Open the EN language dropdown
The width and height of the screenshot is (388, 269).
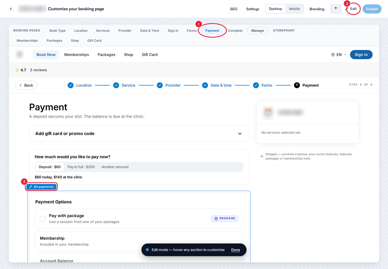pos(339,55)
